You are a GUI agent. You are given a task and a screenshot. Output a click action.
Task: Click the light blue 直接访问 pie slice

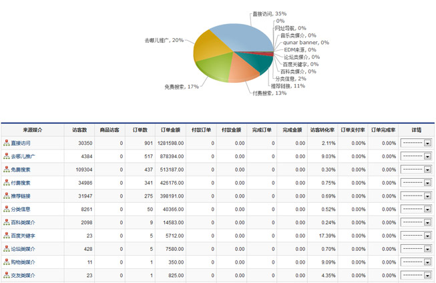(x=242, y=37)
